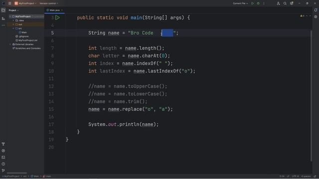The width and height of the screenshot is (319, 179).
Task: Open Search Everywhere magnifier
Action: point(285,3)
